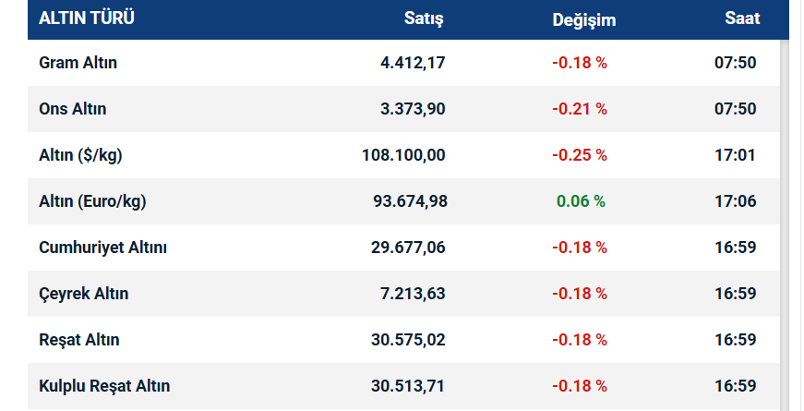Click the Ons Altın gold type
The image size is (804, 411).
(x=73, y=109)
